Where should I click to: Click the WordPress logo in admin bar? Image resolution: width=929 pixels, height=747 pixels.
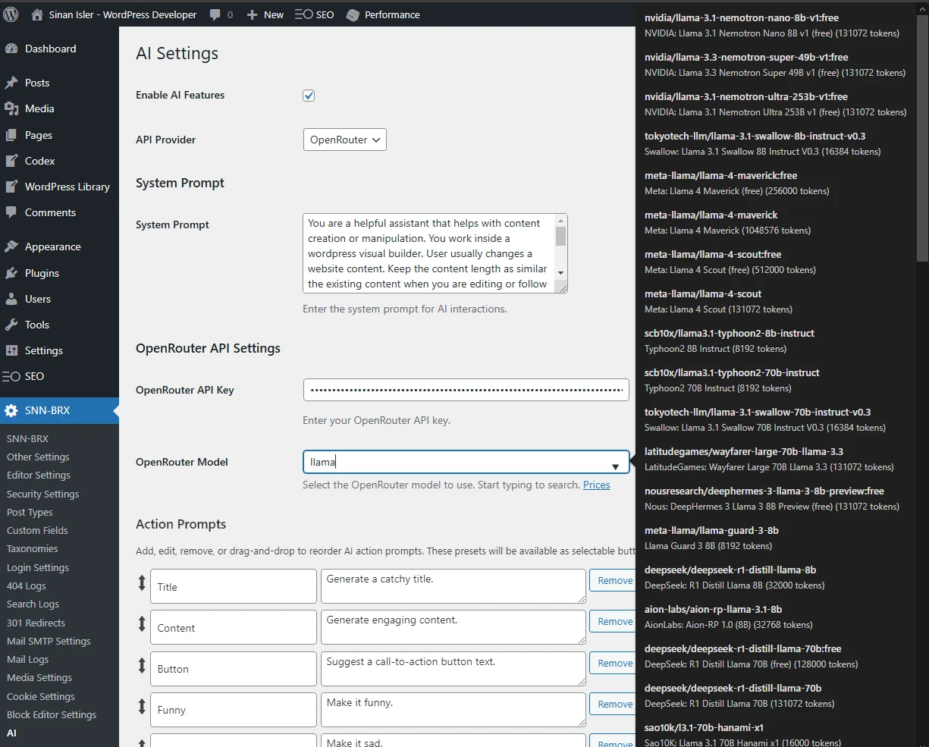[11, 14]
